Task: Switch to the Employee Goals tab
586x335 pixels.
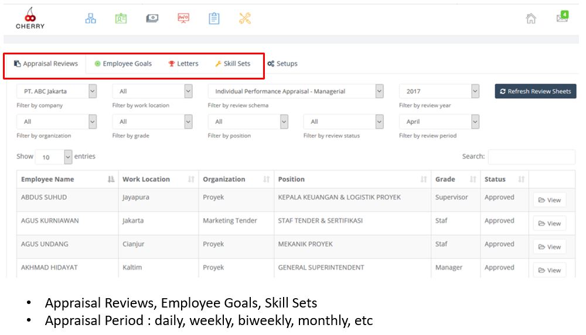Action: coord(123,64)
